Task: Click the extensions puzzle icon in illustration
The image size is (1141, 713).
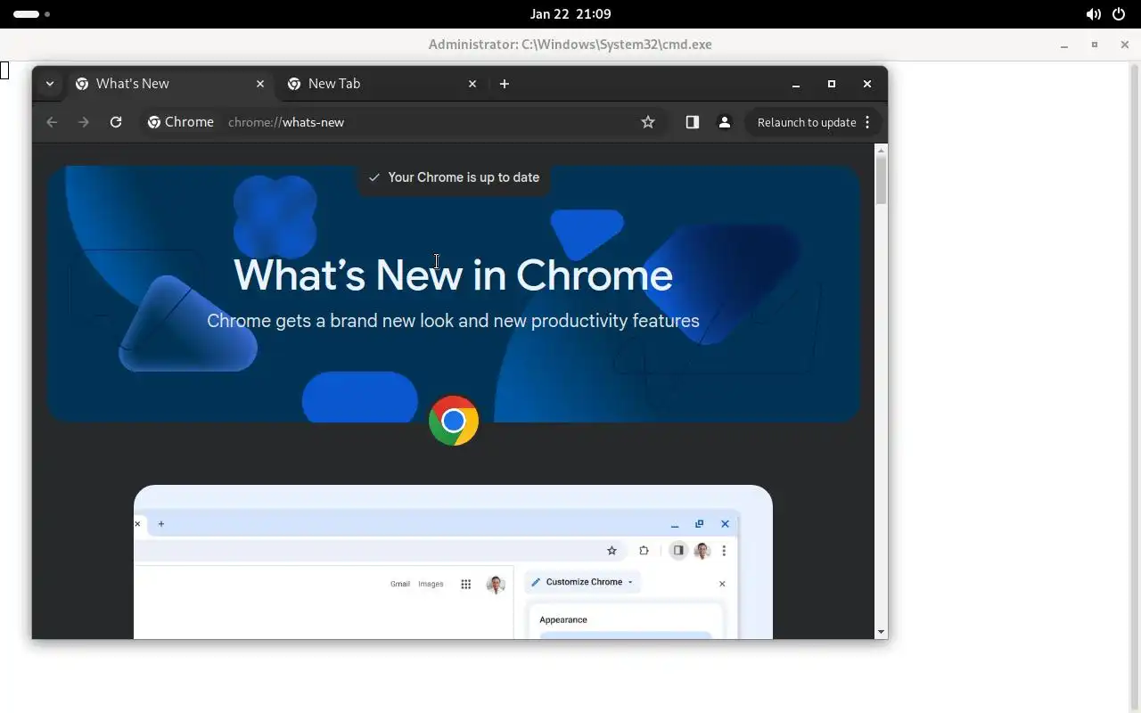Action: (644, 551)
